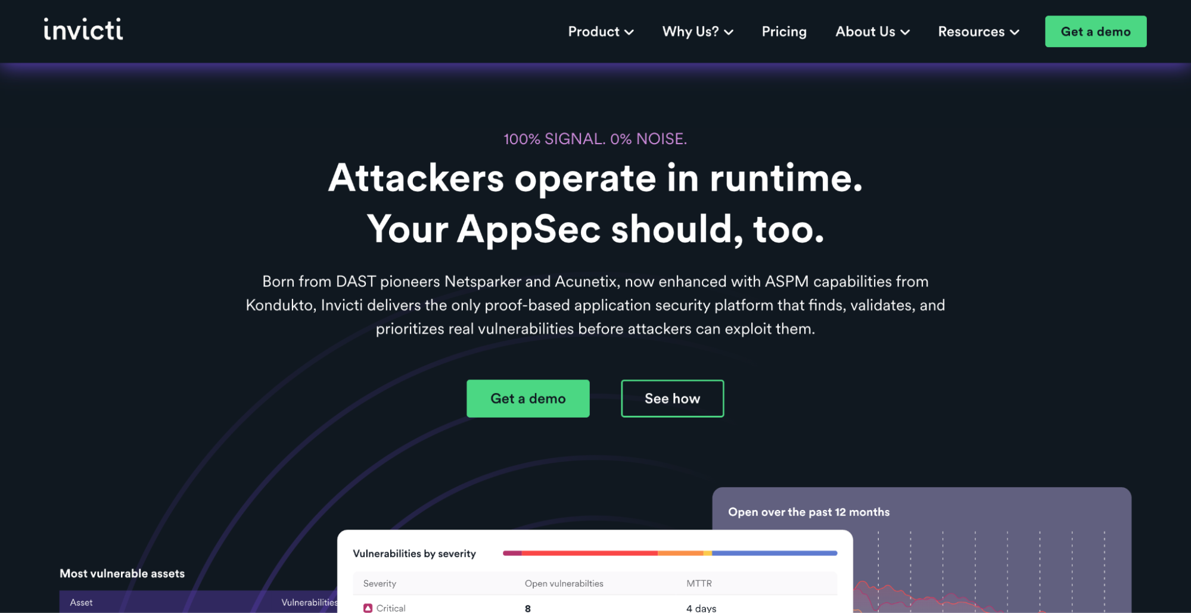Image resolution: width=1191 pixels, height=613 pixels.
Task: Expand the Why Us? chevron
Action: (728, 33)
